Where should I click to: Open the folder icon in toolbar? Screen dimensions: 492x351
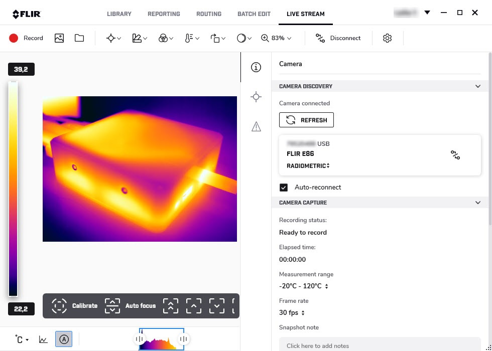[79, 38]
